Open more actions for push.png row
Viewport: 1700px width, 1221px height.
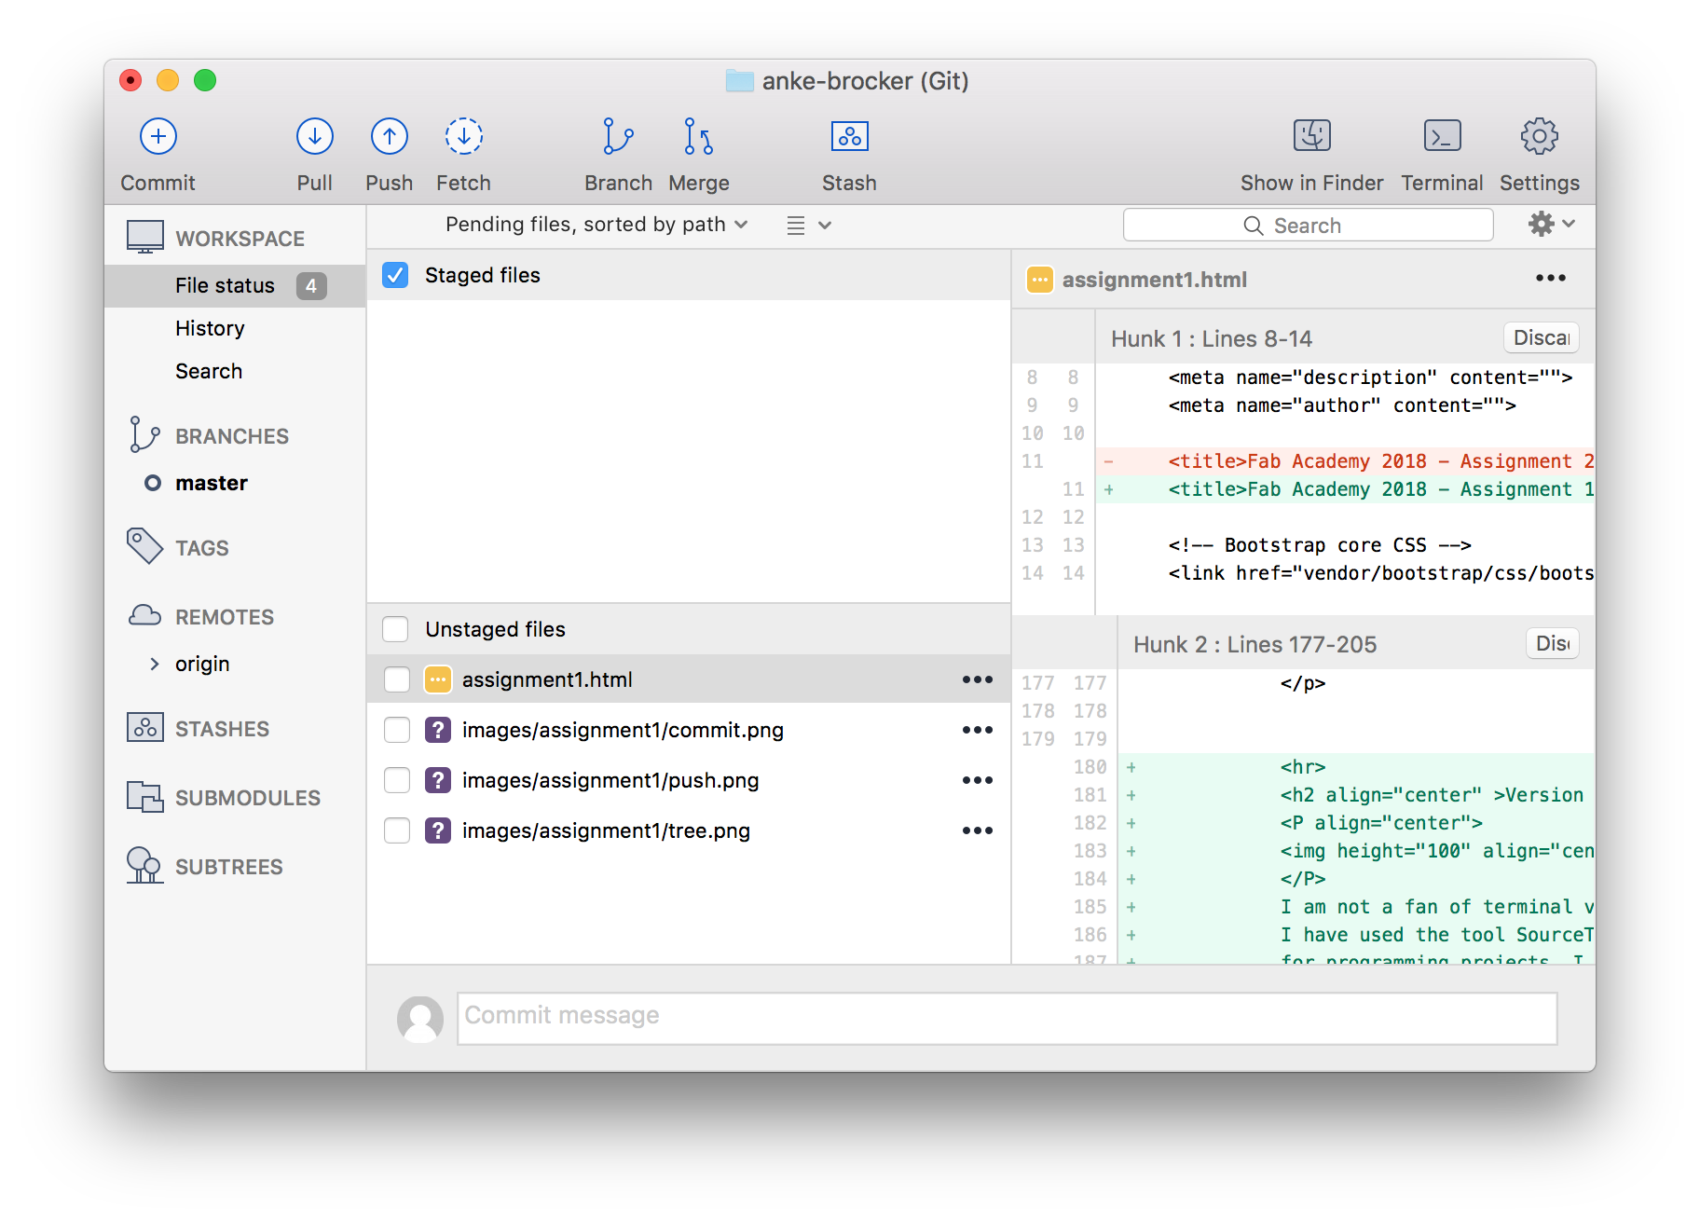click(978, 780)
